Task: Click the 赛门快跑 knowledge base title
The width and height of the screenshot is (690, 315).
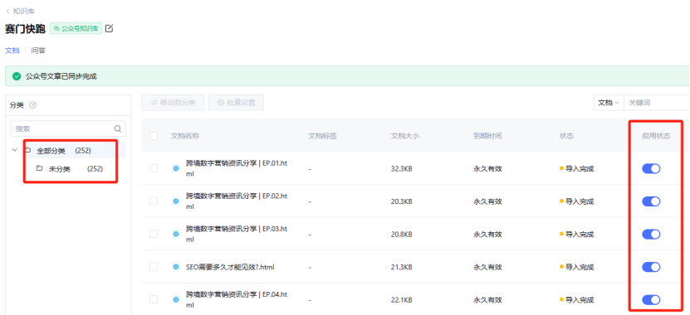Action: 25,30
